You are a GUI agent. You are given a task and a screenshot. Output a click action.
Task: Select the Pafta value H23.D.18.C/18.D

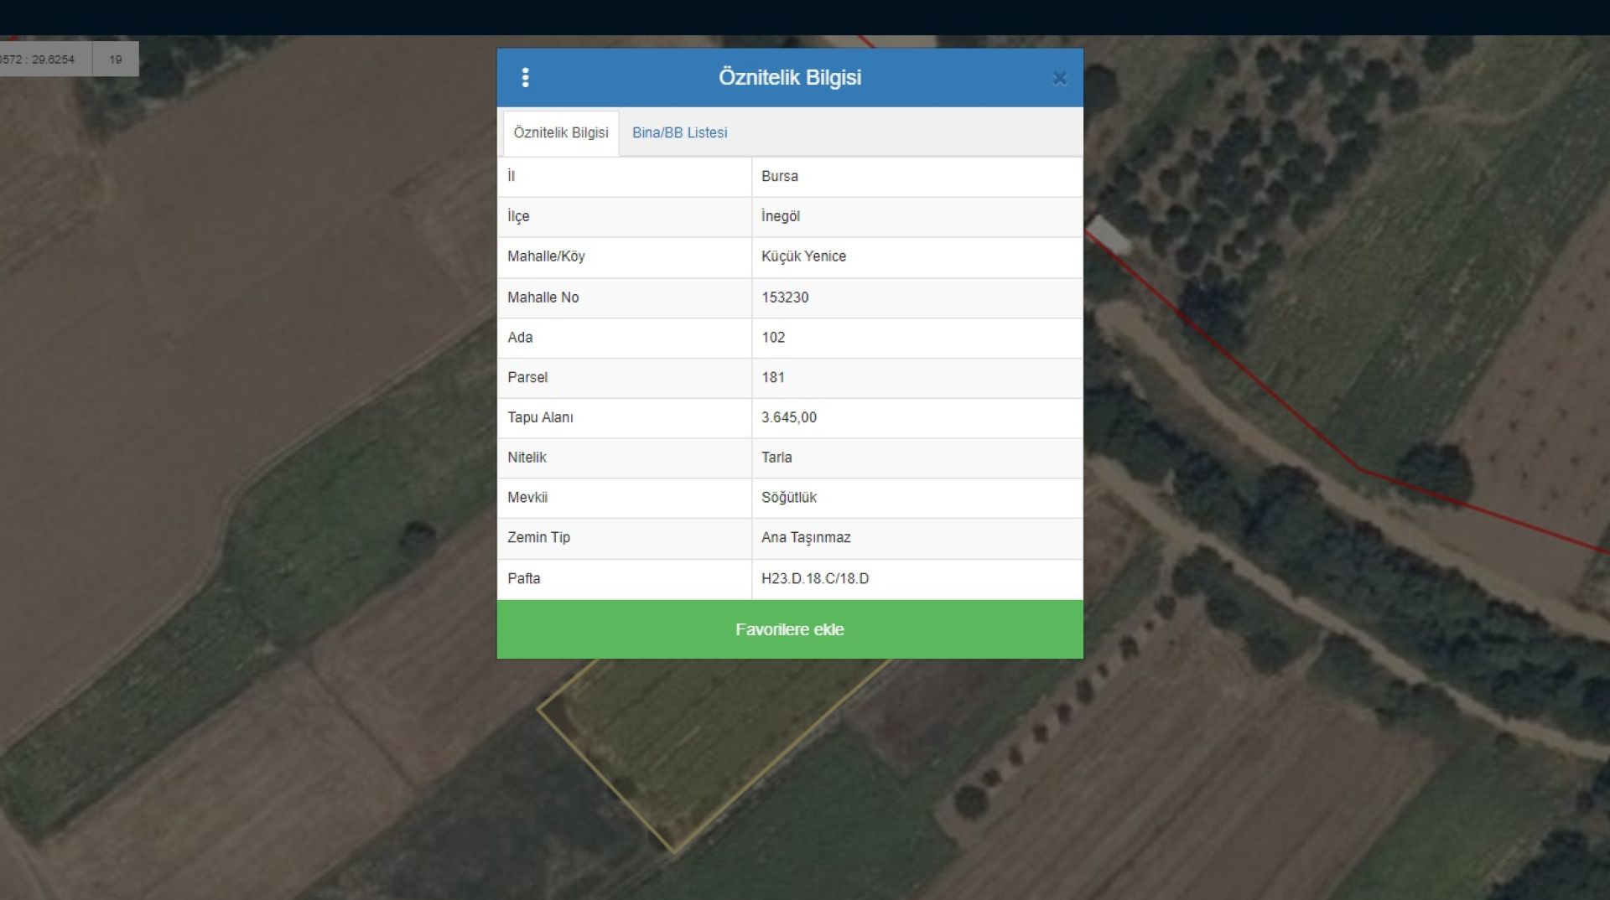(814, 578)
